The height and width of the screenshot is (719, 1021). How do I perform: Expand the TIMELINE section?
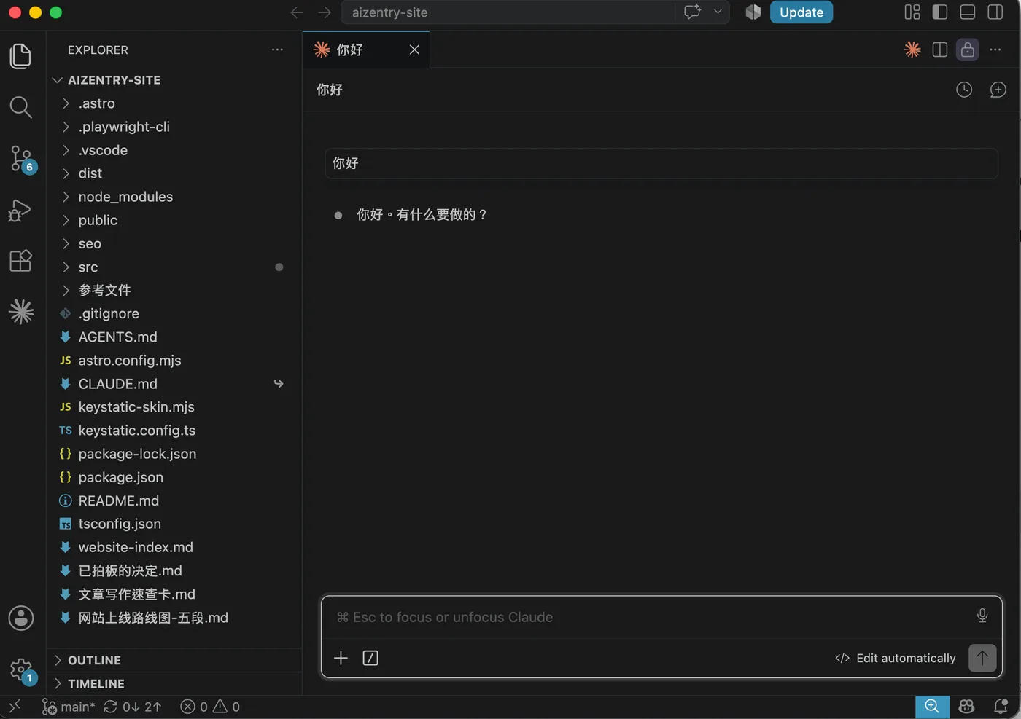pyautogui.click(x=175, y=683)
